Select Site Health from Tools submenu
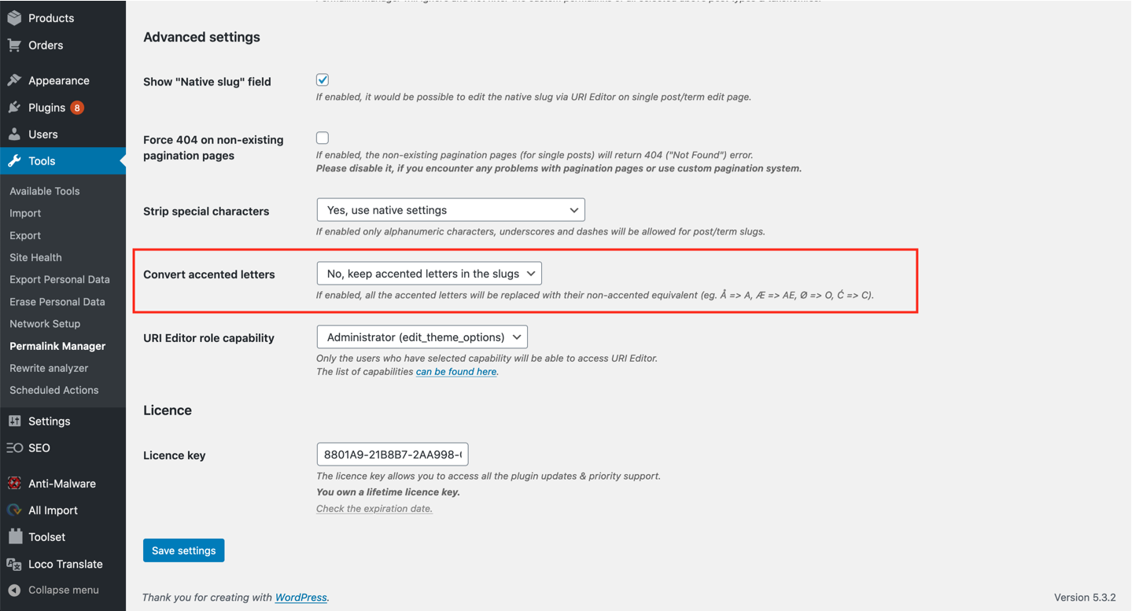1132x611 pixels. coord(35,257)
